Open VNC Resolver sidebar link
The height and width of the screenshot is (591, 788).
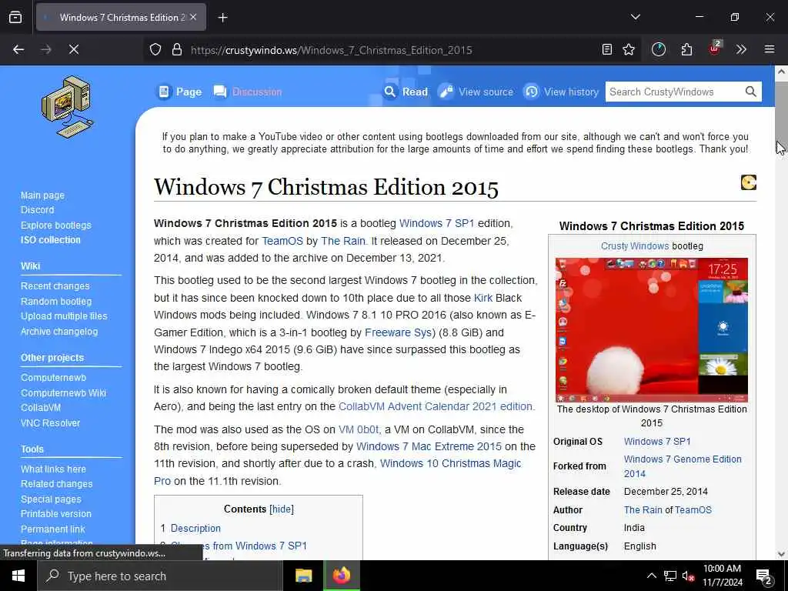tap(50, 422)
